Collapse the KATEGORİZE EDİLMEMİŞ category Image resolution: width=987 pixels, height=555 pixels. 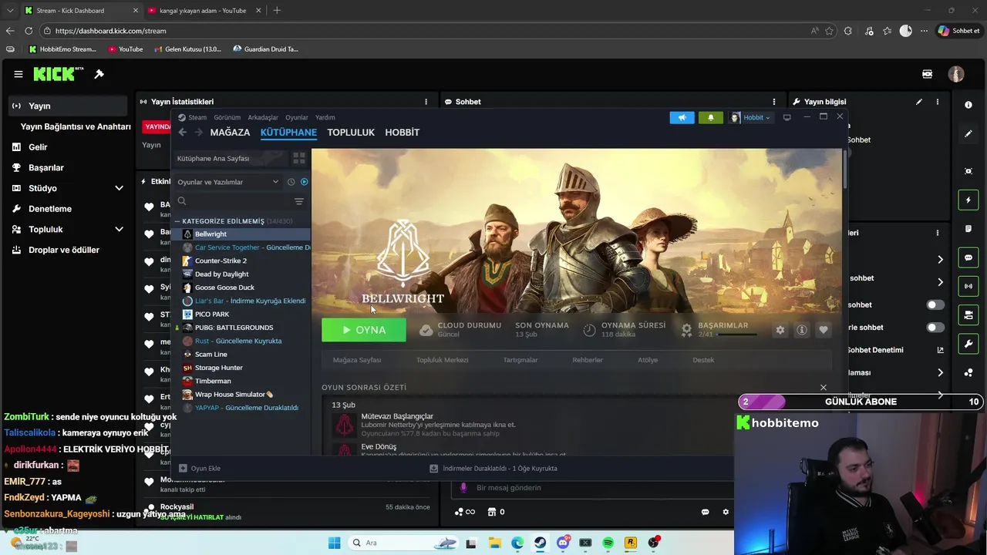point(177,221)
